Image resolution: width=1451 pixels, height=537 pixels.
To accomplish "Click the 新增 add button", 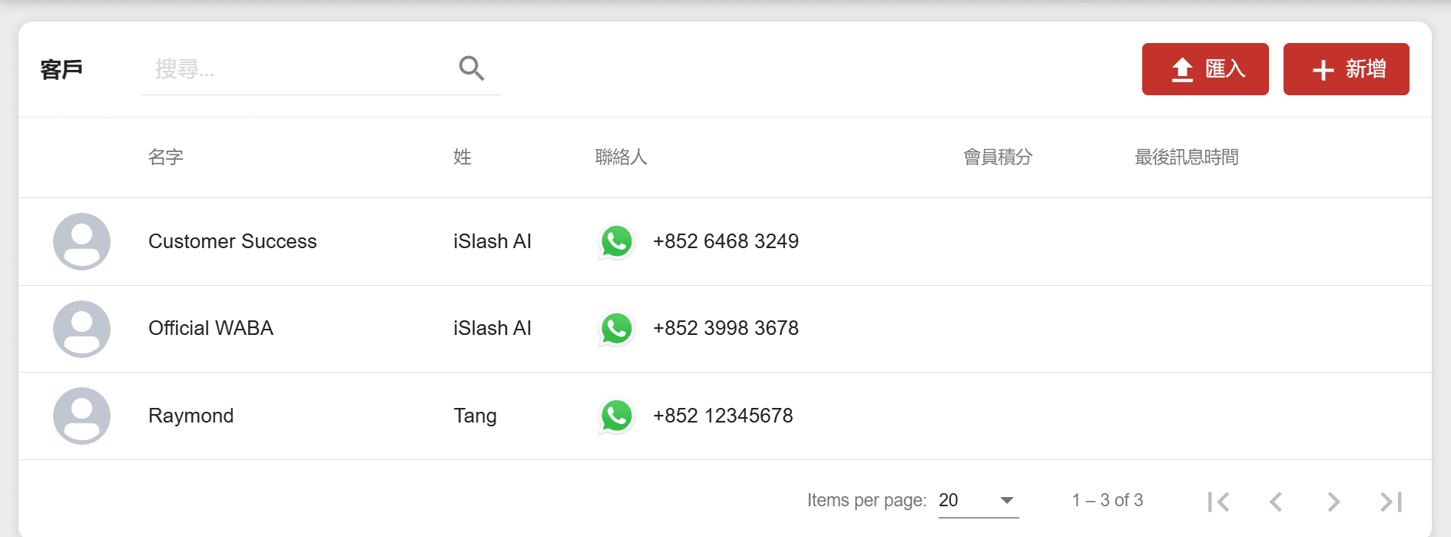I will click(1347, 69).
